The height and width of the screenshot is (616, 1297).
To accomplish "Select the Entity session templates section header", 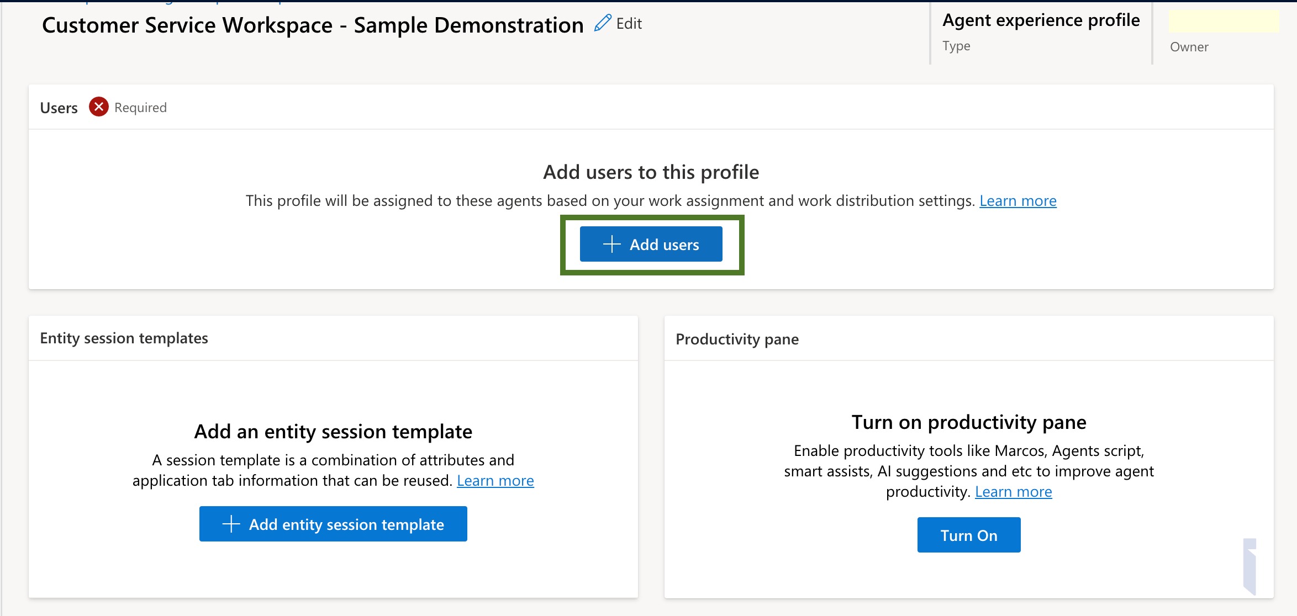I will [x=124, y=338].
